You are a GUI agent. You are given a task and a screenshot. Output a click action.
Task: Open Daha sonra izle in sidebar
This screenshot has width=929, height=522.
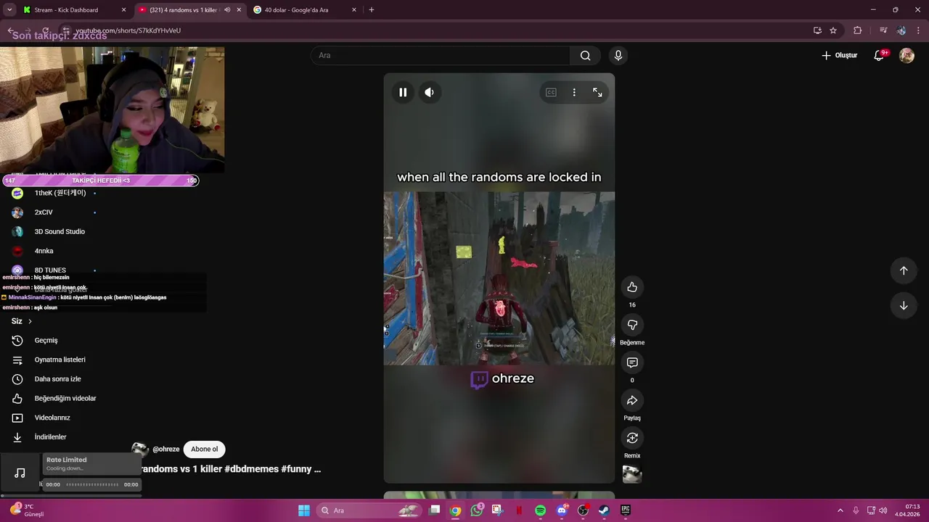click(x=57, y=379)
